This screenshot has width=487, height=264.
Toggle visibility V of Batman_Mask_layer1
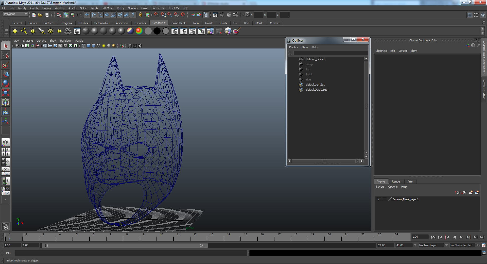(379, 199)
